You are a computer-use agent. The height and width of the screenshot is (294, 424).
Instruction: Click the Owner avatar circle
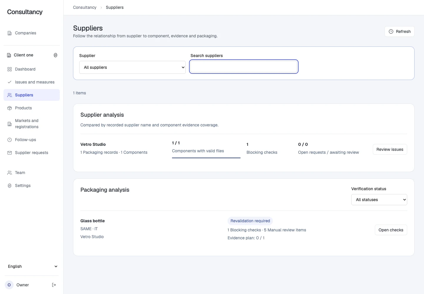(x=9, y=285)
